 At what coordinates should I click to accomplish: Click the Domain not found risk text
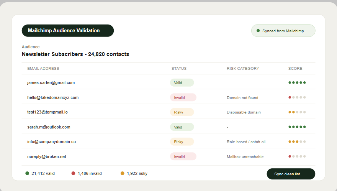(242, 98)
